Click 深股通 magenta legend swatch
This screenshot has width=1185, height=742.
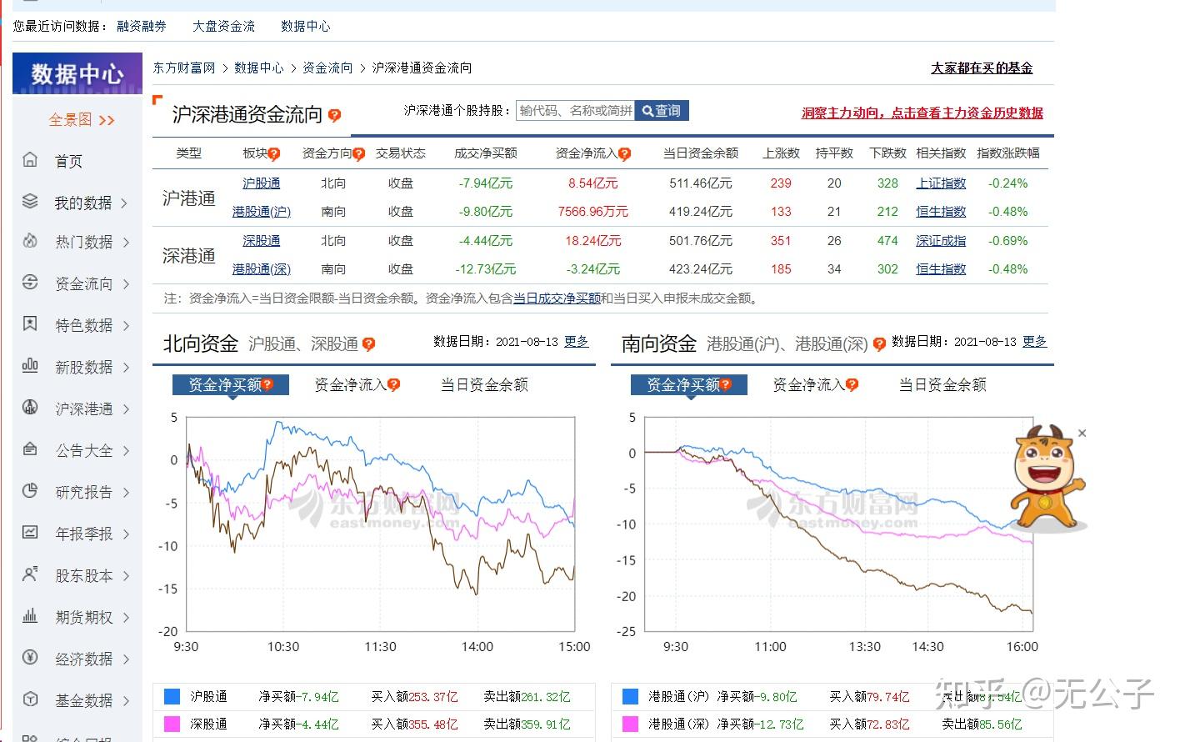(x=172, y=724)
